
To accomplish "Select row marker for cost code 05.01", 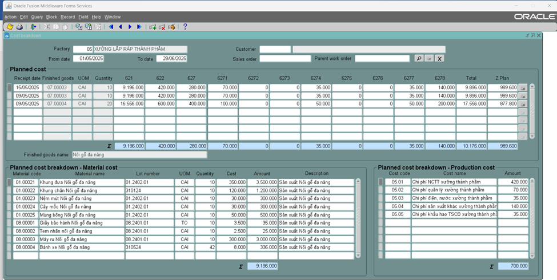I will tap(381, 182).
